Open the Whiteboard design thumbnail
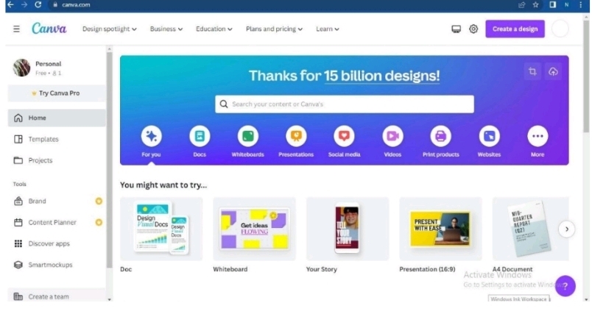This screenshot has height=314, width=592. pyautogui.click(x=255, y=229)
